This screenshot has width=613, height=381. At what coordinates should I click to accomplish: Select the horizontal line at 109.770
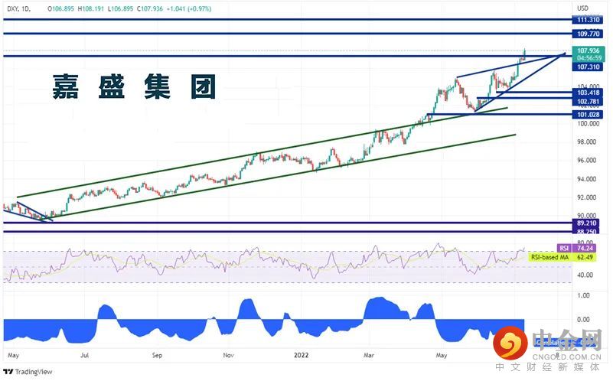(287, 33)
